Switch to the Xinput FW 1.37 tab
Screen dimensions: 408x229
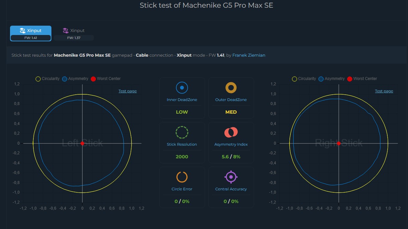click(x=74, y=33)
